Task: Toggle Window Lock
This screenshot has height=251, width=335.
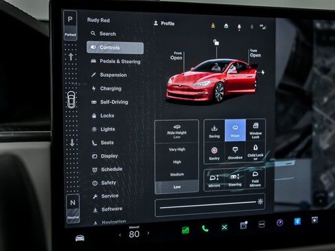Action: [255, 131]
